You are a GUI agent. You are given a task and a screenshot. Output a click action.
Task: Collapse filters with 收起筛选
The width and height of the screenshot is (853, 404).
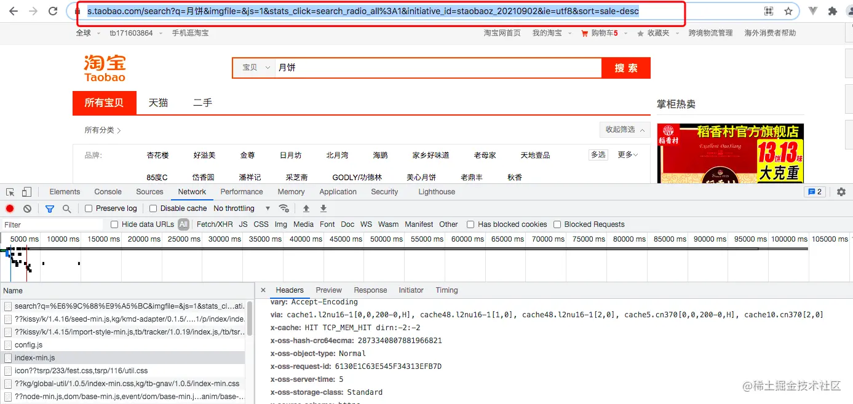coord(625,130)
